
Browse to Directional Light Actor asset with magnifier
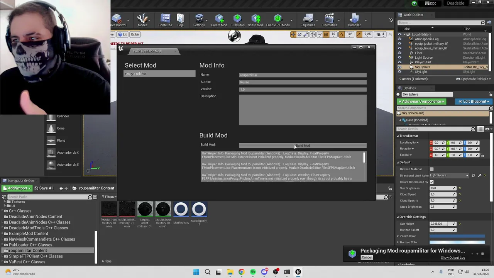tap(474, 176)
